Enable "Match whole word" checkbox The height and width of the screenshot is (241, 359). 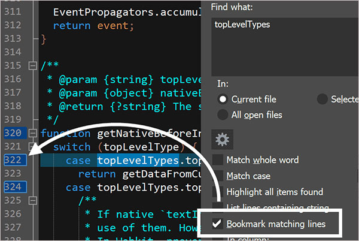click(x=218, y=160)
